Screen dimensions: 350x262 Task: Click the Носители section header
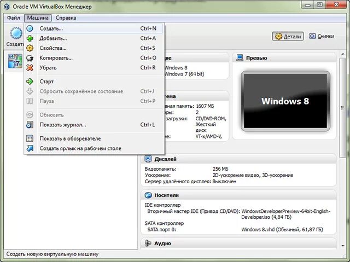238,195
